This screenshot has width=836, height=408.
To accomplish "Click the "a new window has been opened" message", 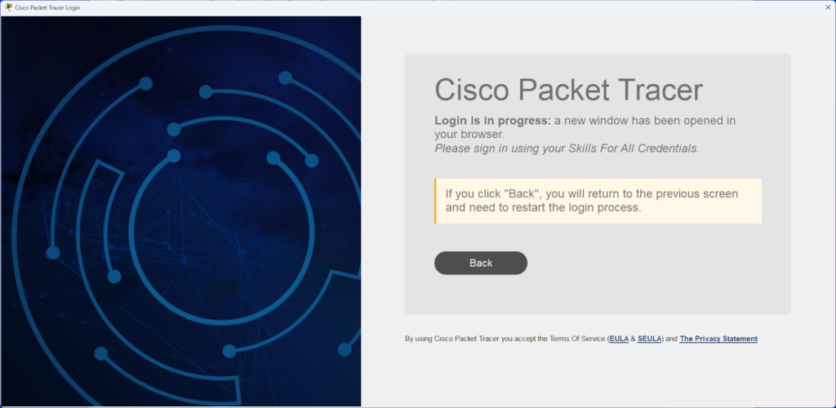I will coord(645,121).
